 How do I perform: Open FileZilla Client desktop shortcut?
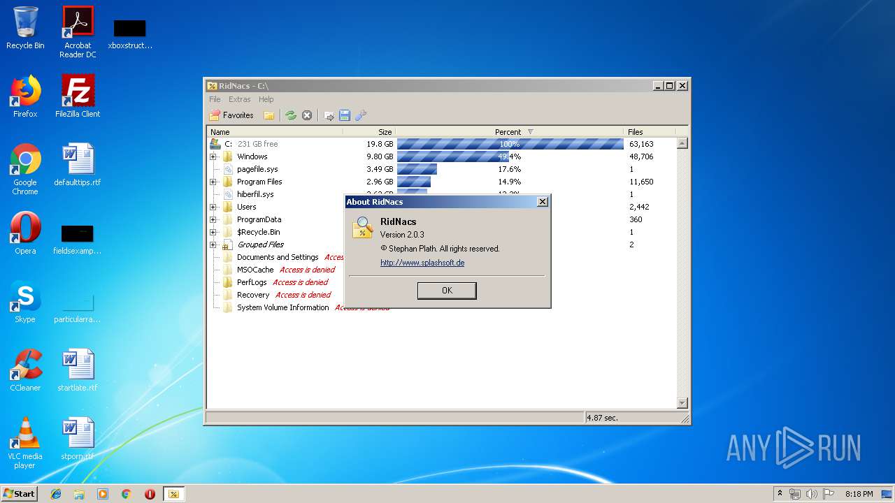pyautogui.click(x=78, y=96)
